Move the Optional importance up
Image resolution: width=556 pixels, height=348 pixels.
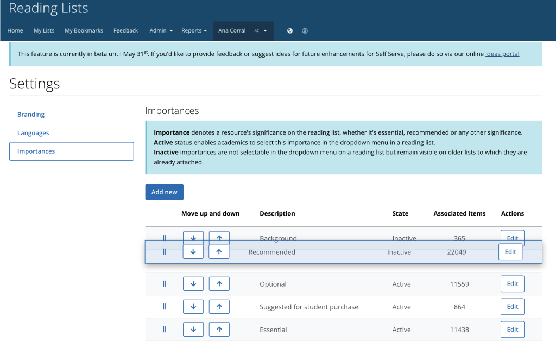point(219,284)
